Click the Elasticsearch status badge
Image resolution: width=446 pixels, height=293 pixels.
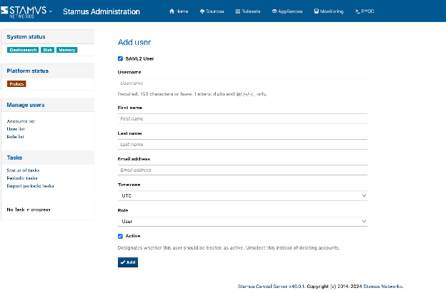(22, 50)
